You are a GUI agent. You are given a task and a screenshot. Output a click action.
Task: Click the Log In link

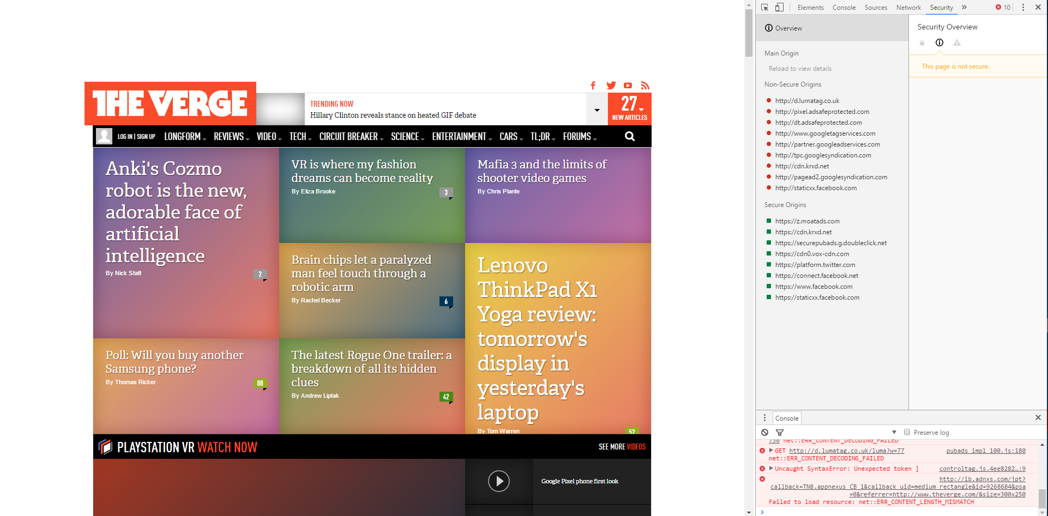coord(125,137)
